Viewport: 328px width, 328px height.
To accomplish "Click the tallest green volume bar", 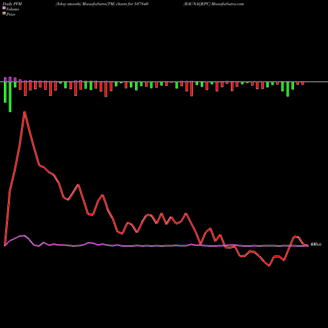I will click(10, 97).
